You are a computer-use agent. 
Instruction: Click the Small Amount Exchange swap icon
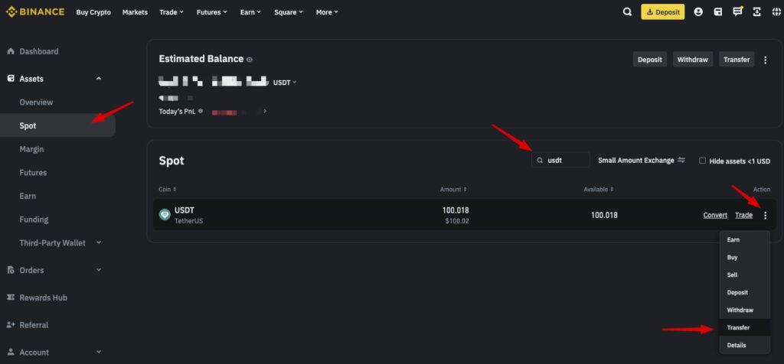coord(681,161)
